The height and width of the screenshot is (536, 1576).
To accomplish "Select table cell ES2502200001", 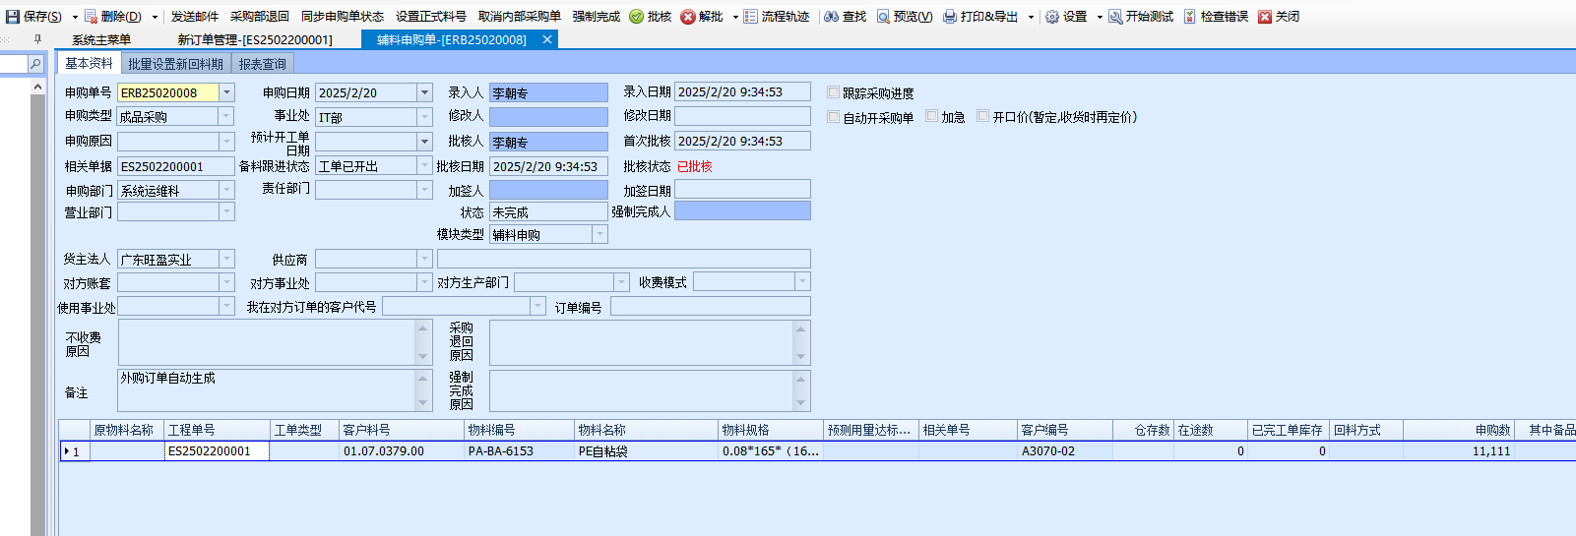I will 217,451.
